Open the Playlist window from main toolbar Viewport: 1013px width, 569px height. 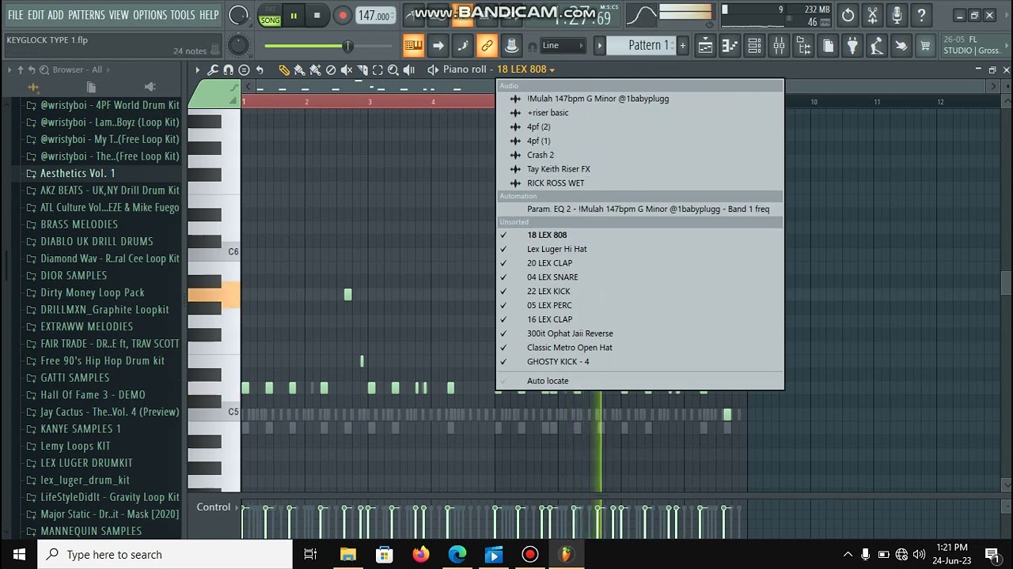pyautogui.click(x=705, y=46)
